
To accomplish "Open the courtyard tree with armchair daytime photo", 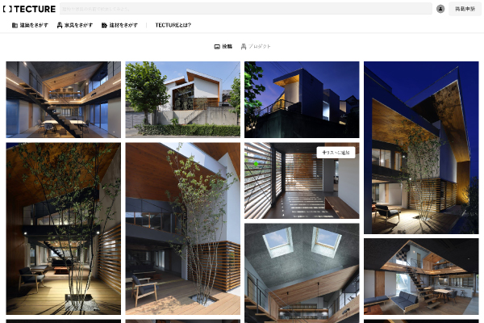I will (183, 229).
